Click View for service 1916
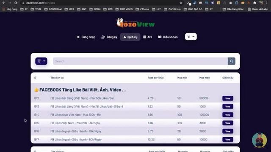 [x=228, y=131]
